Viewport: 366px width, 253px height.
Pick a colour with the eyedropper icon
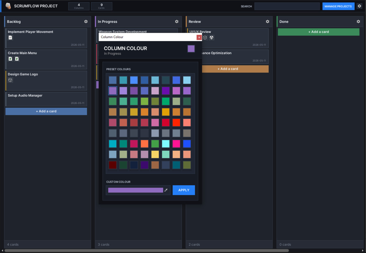pos(166,190)
